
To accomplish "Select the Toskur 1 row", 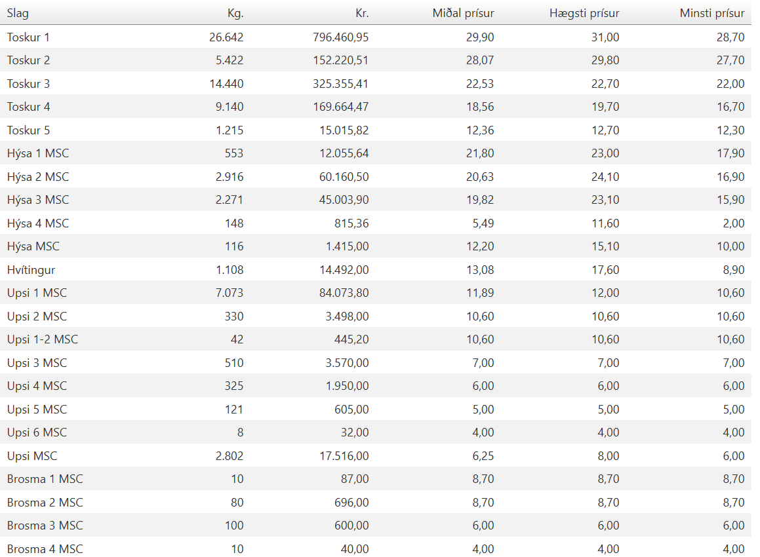I will click(x=376, y=37).
